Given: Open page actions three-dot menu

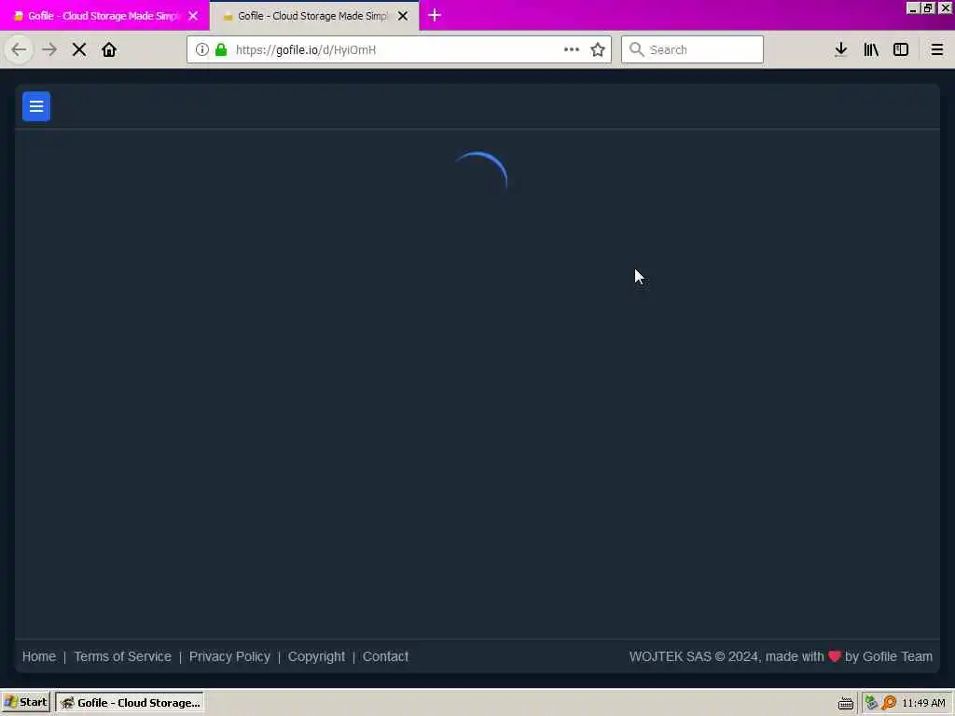Looking at the screenshot, I should 572,49.
